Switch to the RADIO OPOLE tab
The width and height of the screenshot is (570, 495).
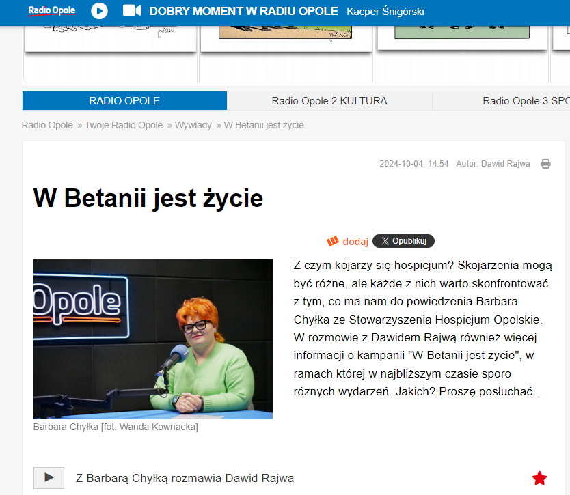click(124, 100)
